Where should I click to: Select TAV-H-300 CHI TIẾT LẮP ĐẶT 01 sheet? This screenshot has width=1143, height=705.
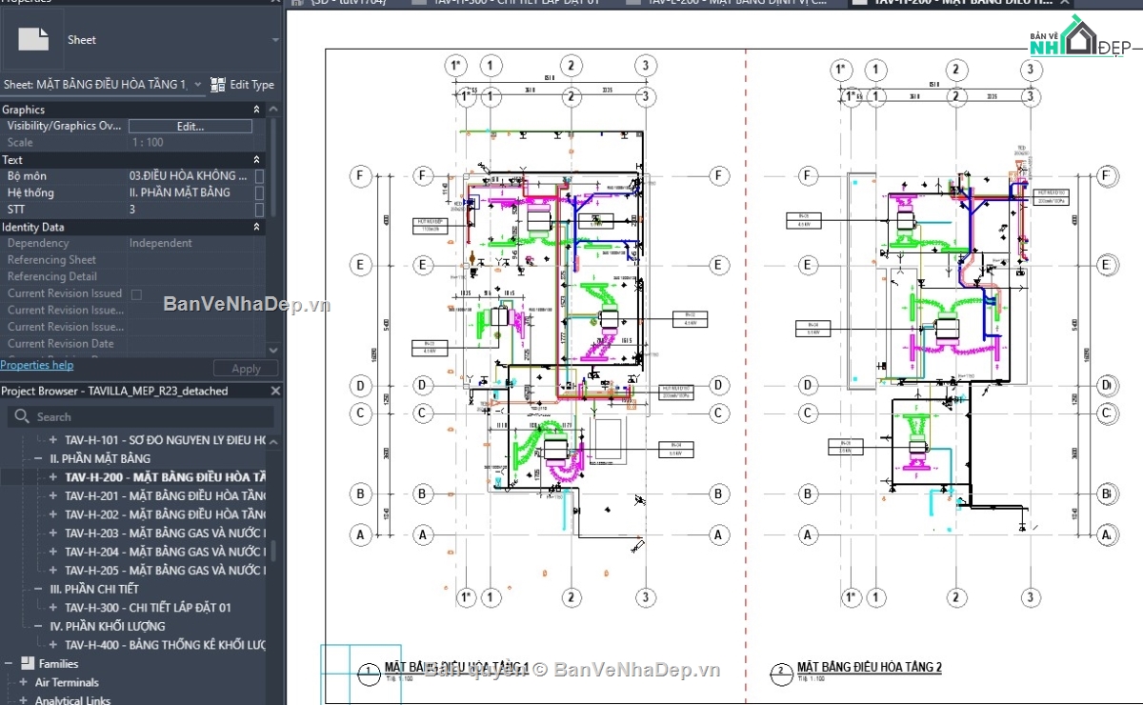tap(148, 608)
